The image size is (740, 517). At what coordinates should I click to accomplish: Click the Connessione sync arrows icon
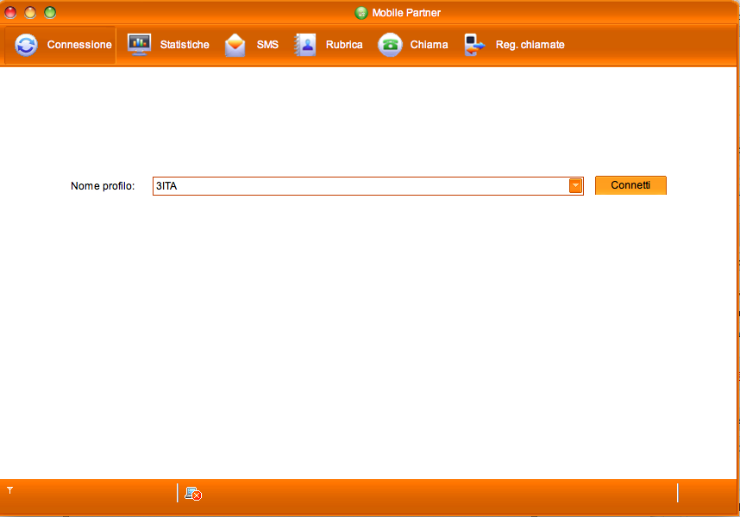[x=27, y=45]
